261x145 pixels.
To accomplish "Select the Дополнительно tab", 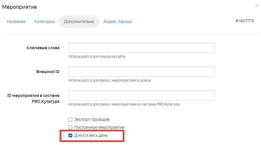I will coord(79,22).
